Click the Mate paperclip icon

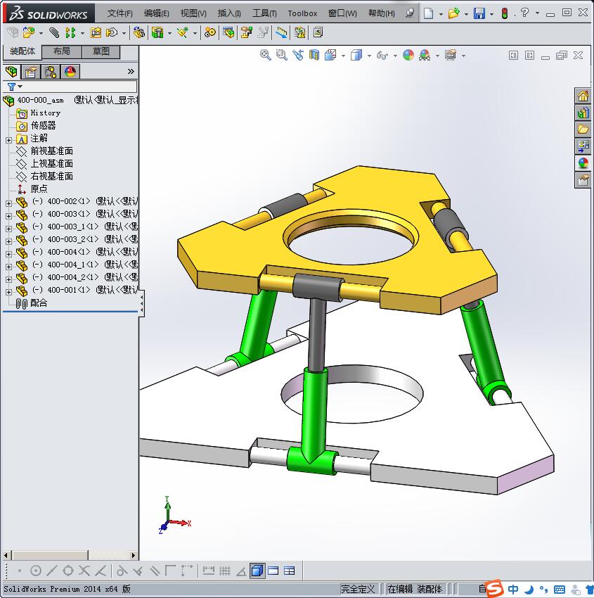[54, 33]
